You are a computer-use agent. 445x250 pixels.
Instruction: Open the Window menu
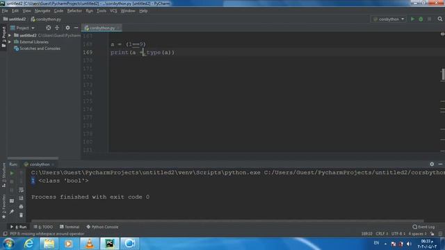click(x=128, y=11)
